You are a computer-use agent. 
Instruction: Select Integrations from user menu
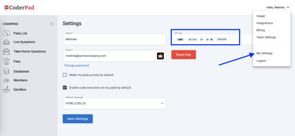click(x=264, y=23)
